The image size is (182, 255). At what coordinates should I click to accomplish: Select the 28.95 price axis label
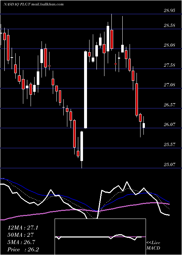(x=169, y=11)
